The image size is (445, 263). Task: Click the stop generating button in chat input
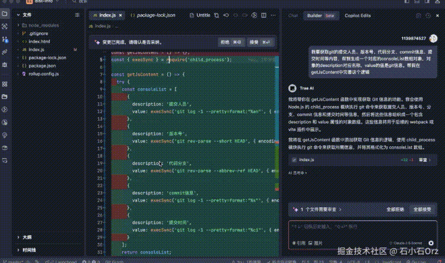tap(431, 243)
